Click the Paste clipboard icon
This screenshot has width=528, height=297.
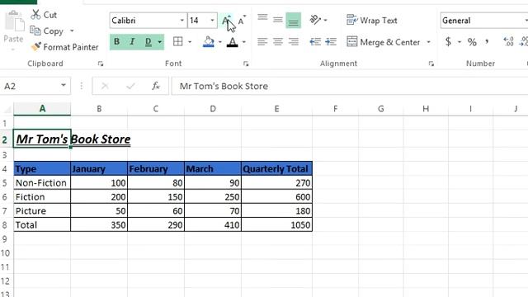[14, 21]
